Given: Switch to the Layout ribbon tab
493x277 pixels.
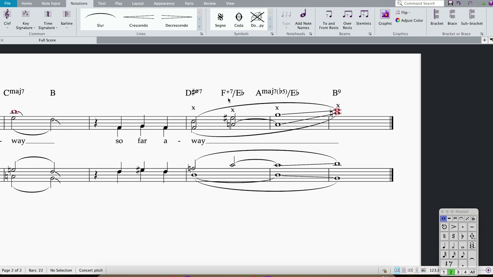Looking at the screenshot, I should (x=138, y=3).
